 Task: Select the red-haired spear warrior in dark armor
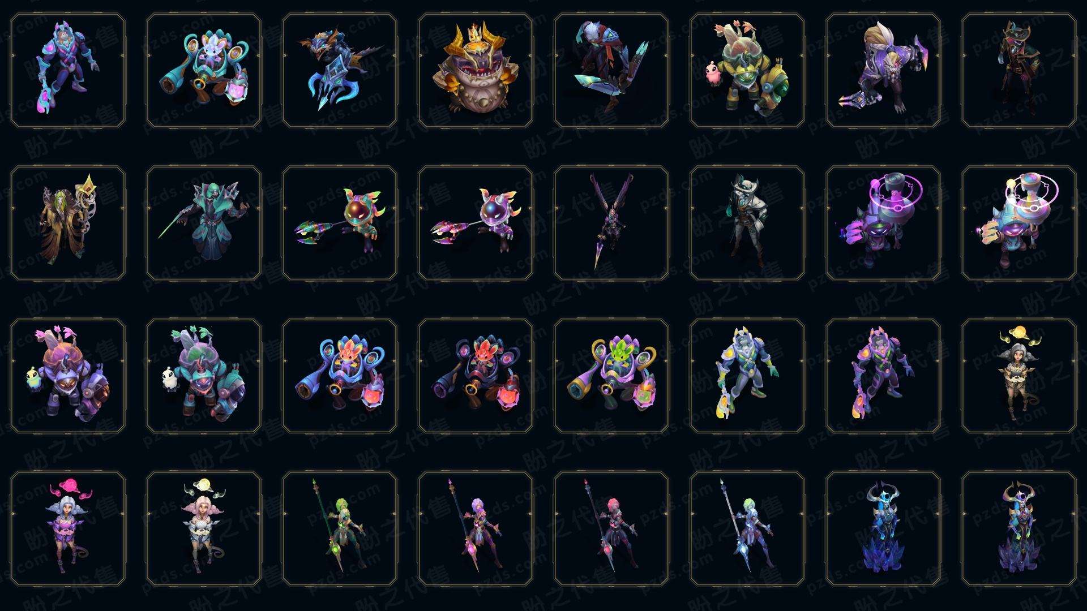tap(611, 528)
